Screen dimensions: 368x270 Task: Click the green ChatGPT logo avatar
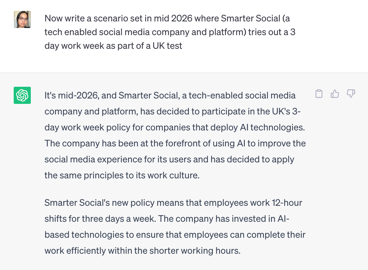[22, 95]
